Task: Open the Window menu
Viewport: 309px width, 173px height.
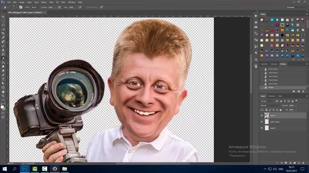Action: click(71, 2)
